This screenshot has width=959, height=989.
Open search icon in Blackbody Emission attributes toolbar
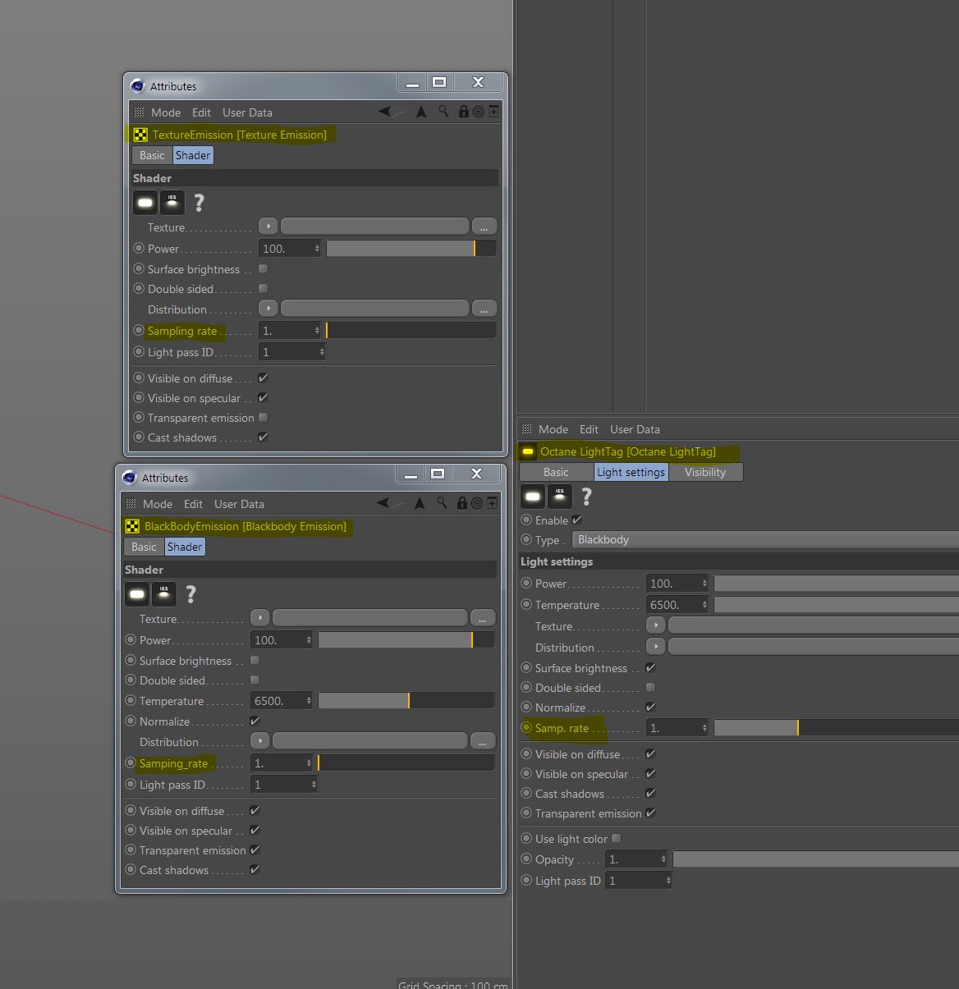(442, 503)
